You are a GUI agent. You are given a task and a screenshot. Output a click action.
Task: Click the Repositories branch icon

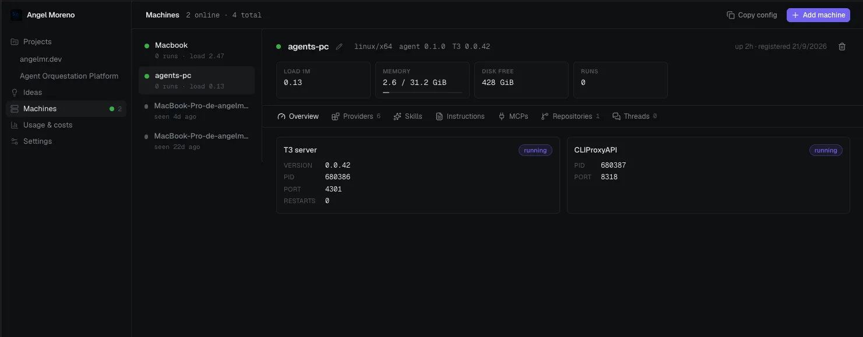pyautogui.click(x=545, y=116)
